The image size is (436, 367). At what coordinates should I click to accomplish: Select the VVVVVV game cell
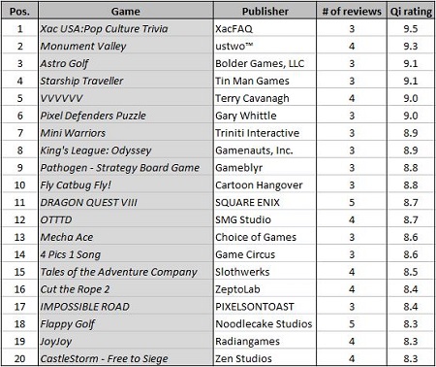pos(126,98)
